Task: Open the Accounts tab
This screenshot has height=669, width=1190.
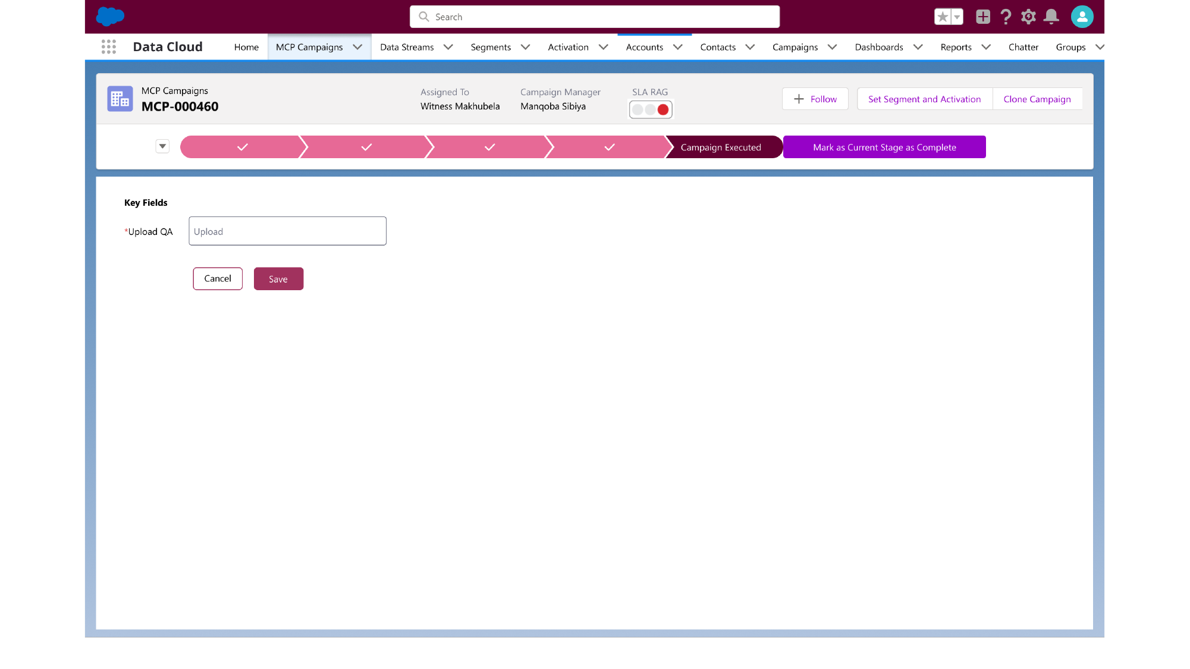Action: tap(645, 47)
